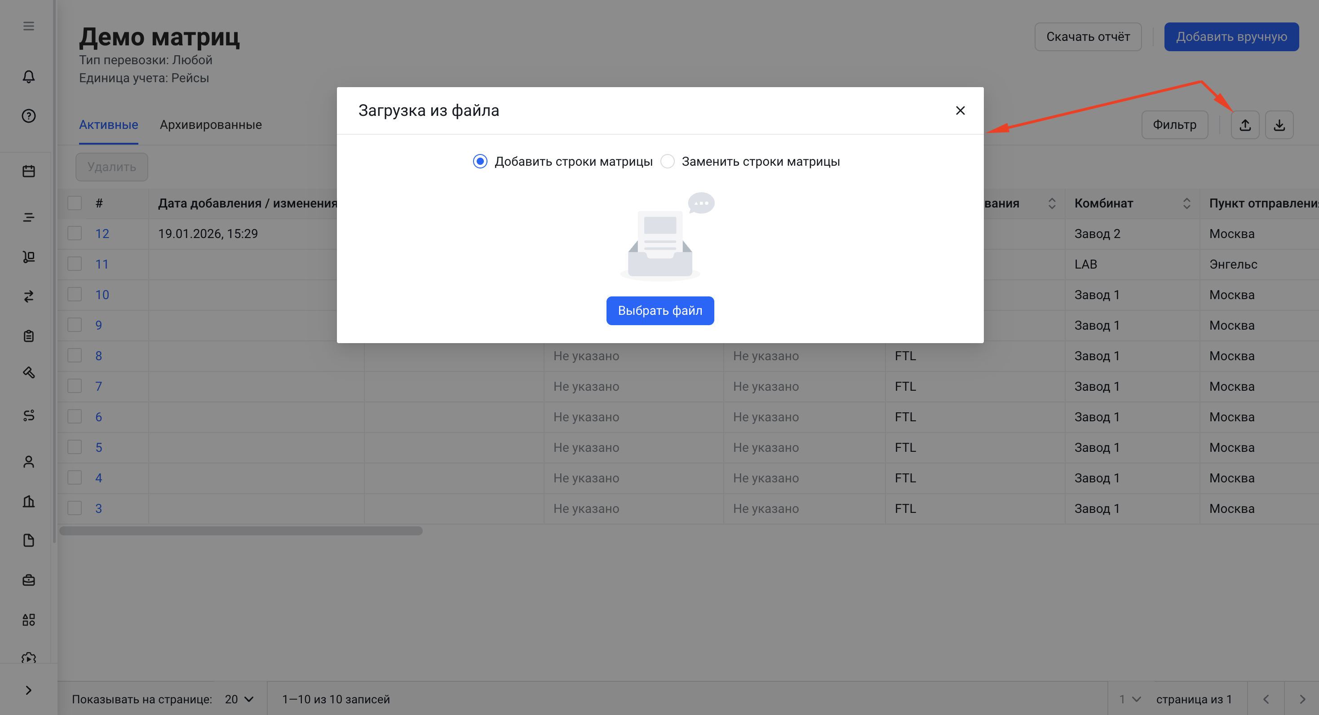Viewport: 1319px width, 715px height.
Task: Tick checkbox for row 12
Action: click(x=75, y=234)
